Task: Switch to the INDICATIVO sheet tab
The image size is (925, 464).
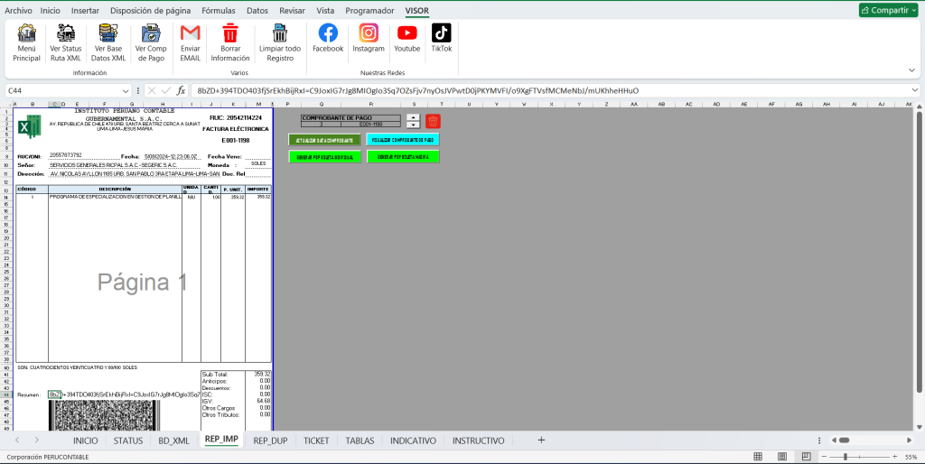Action: [413, 441]
